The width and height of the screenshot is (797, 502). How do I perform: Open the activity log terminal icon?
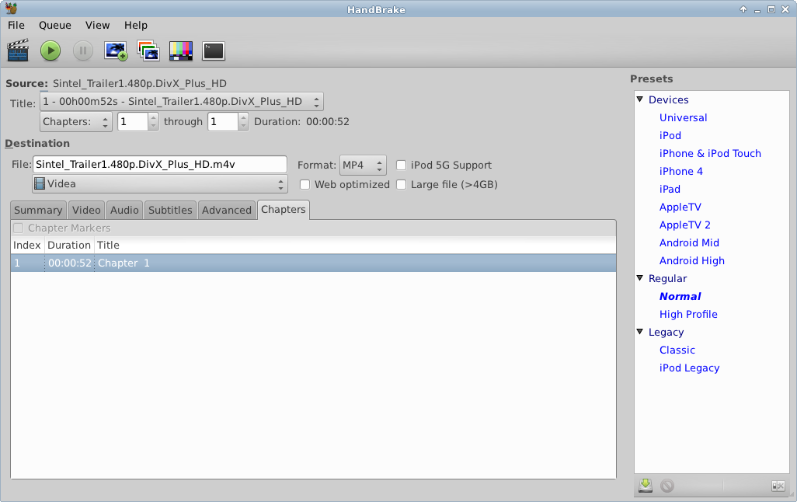click(214, 51)
